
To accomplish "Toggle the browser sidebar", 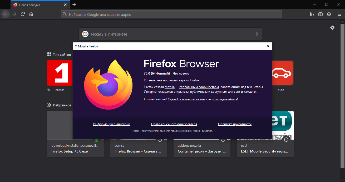I will coord(320,14).
